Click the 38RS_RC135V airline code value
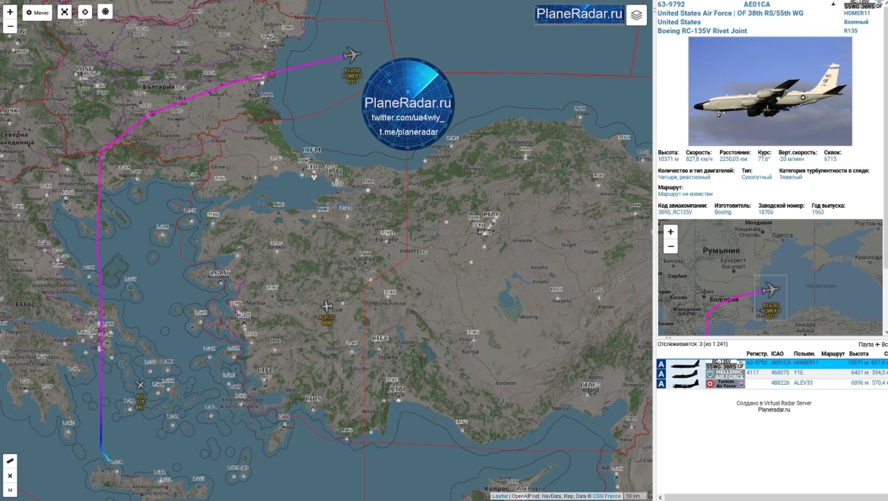The image size is (888, 501). point(675,213)
